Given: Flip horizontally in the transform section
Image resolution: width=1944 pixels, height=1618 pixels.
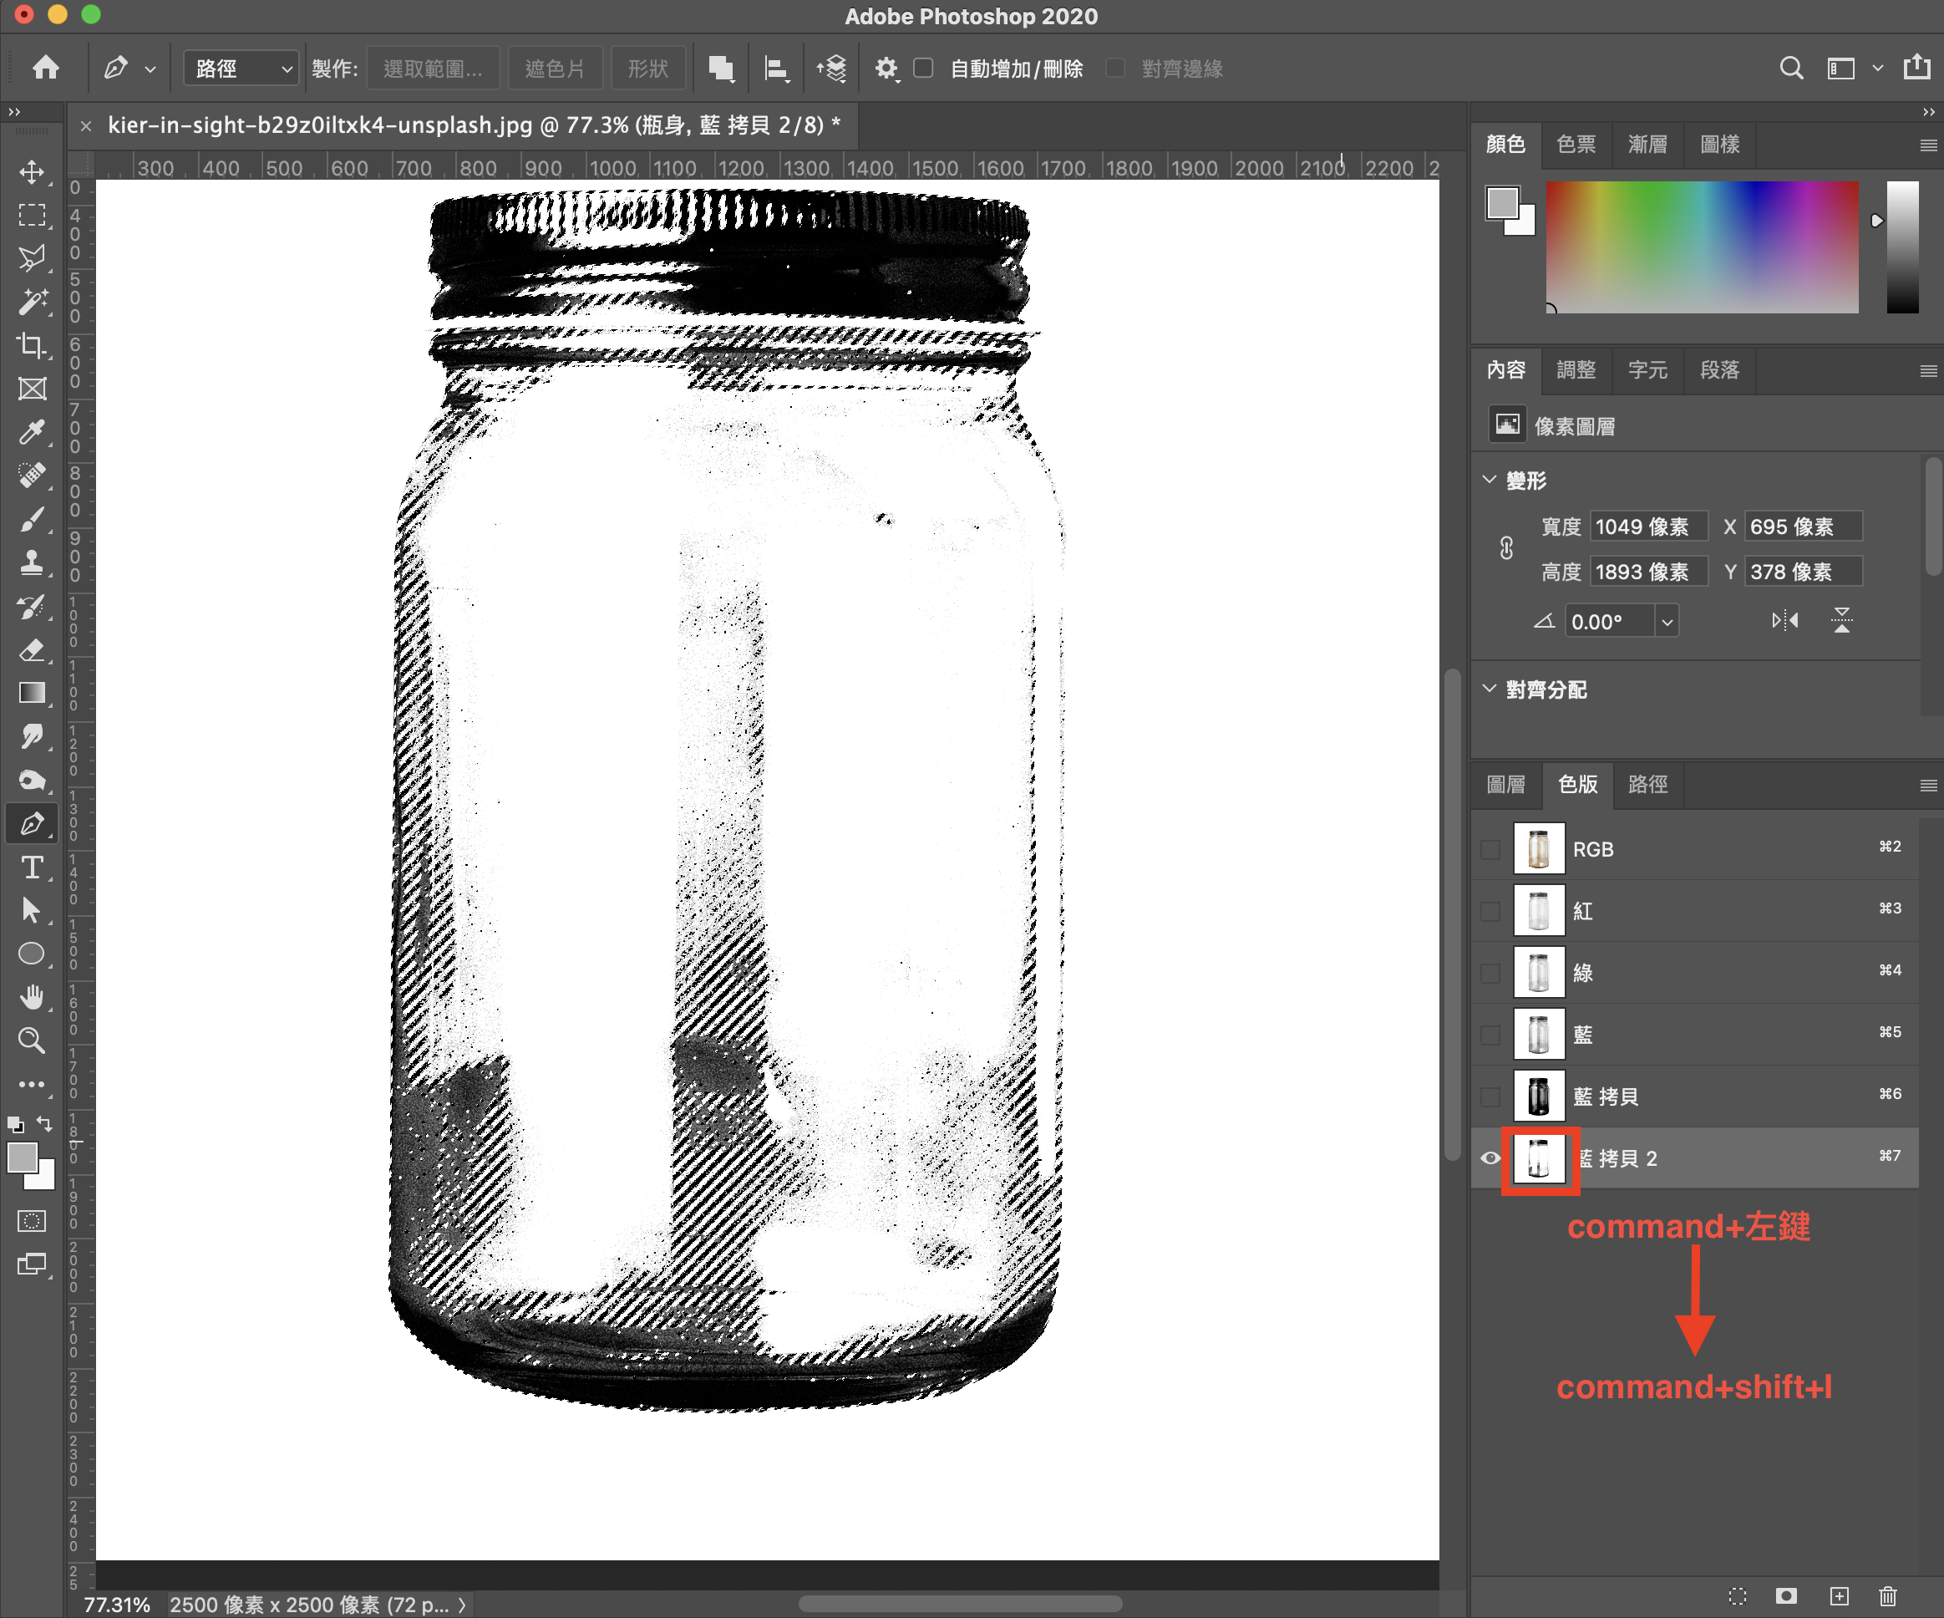Looking at the screenshot, I should (x=1784, y=620).
